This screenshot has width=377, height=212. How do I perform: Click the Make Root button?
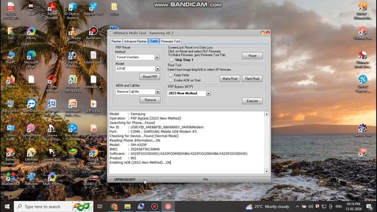230,78
